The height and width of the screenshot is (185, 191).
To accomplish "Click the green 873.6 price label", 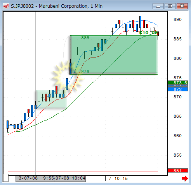I will pyautogui.click(x=178, y=82).
